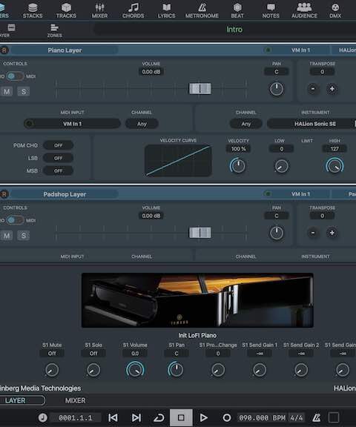Click the Padshop Layer pan knob
Image resolution: width=356 pixels, height=427 pixels.
277,233
